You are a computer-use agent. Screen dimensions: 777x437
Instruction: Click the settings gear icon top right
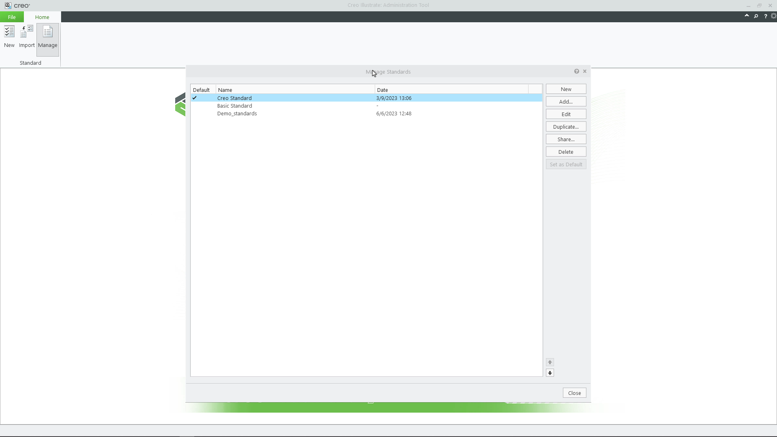point(774,16)
